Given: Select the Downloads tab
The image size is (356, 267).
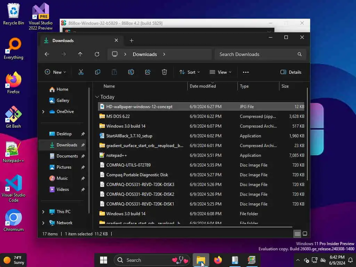Looking at the screenshot, I should pos(82,41).
